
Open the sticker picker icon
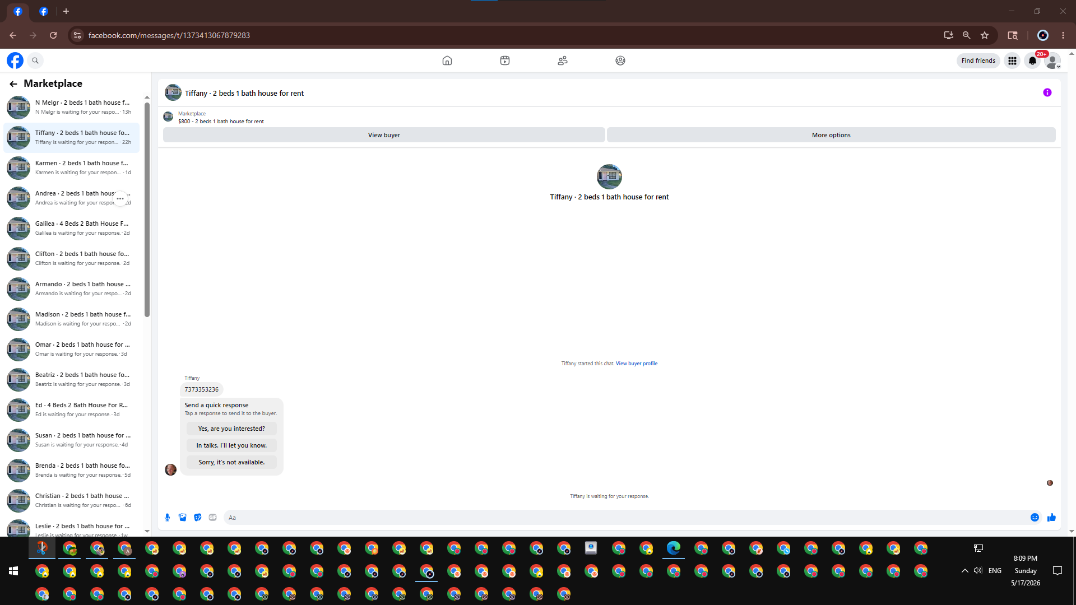[x=197, y=518]
